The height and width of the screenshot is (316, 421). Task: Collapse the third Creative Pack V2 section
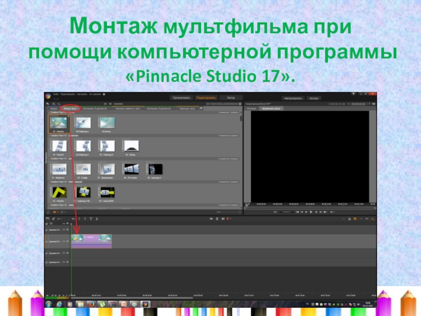point(49,159)
